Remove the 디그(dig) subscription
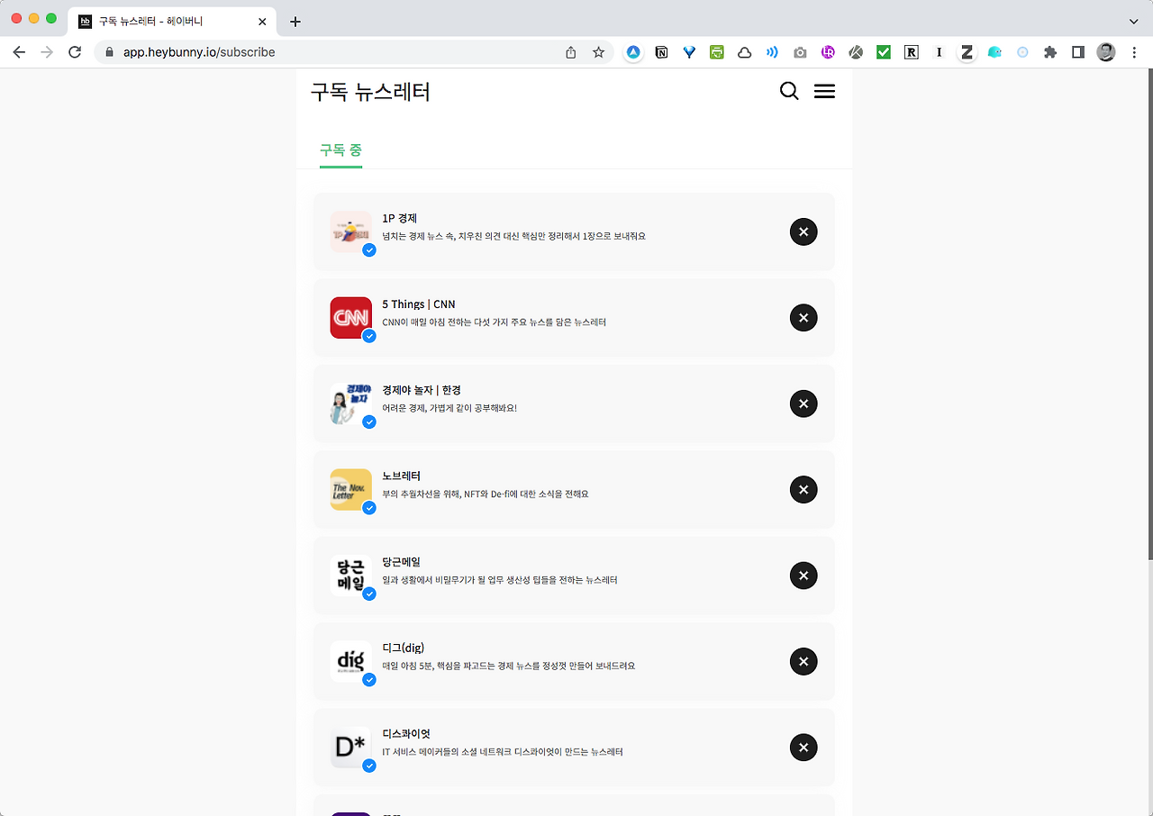1153x816 pixels. pos(803,662)
